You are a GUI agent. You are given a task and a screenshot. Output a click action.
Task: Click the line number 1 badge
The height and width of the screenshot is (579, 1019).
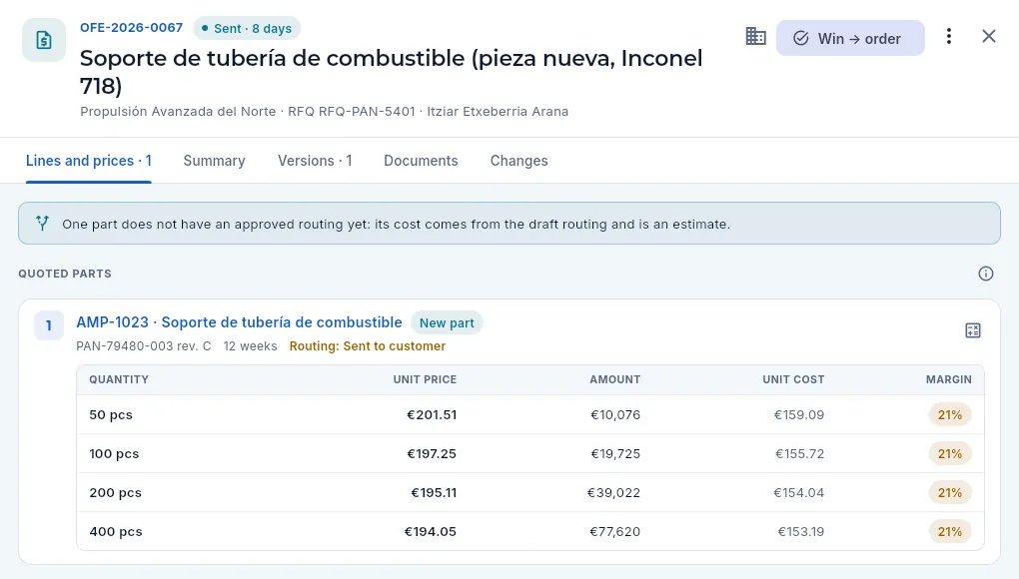49,325
